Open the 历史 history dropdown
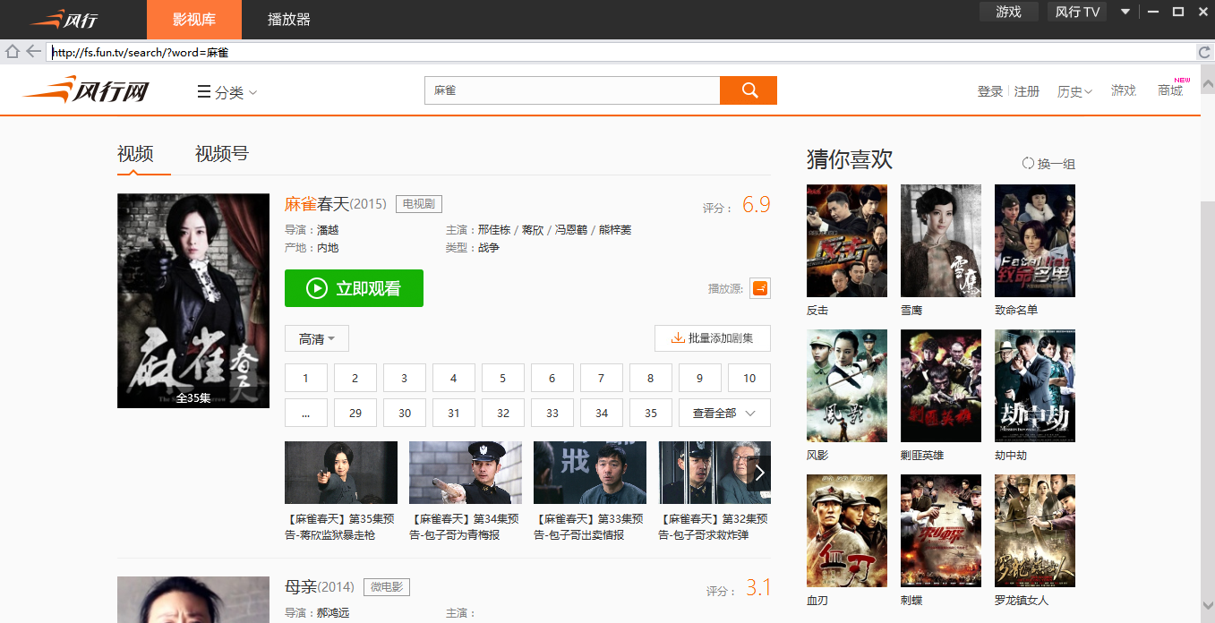This screenshot has height=623, width=1215. [x=1072, y=90]
